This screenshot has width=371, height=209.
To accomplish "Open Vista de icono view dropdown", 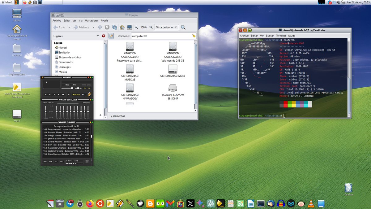I will (167, 27).
